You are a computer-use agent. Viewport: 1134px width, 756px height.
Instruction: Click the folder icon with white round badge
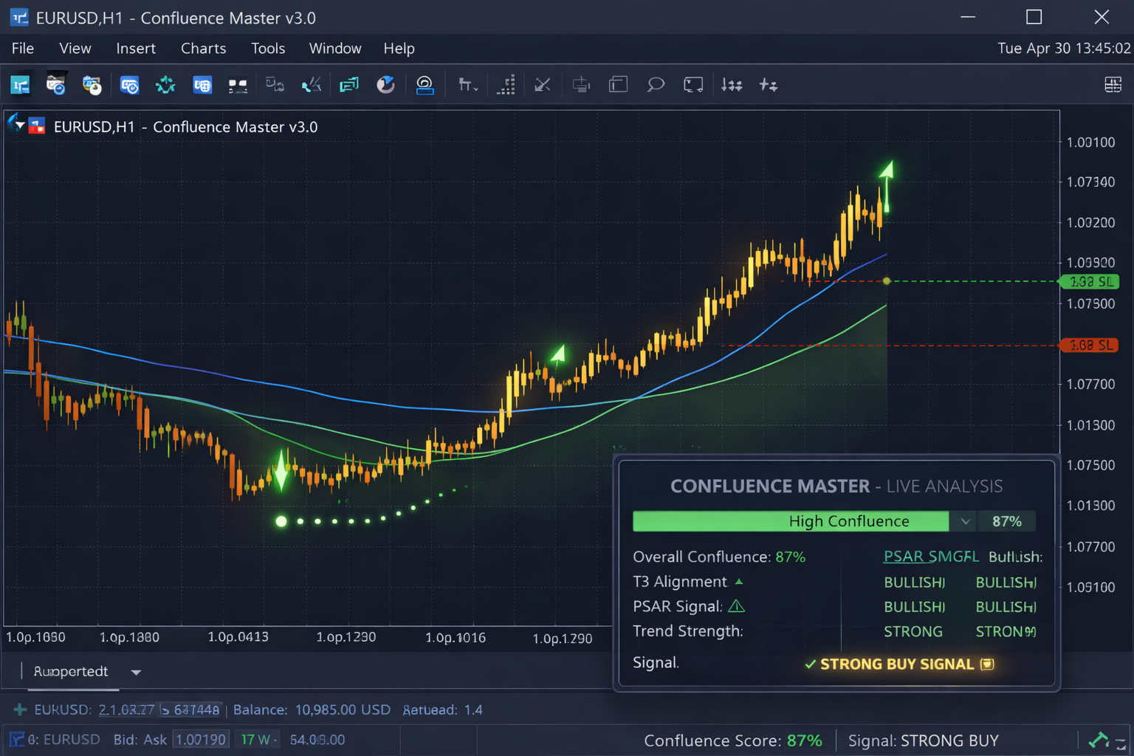click(92, 85)
